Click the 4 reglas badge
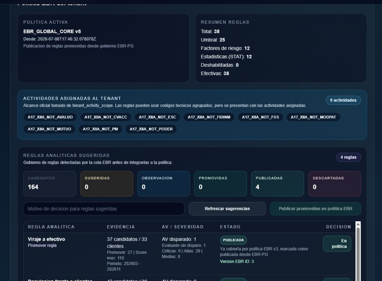 [348, 157]
